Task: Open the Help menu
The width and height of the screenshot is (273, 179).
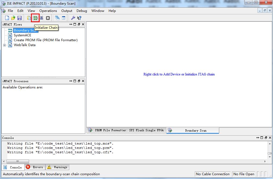Action: [112, 11]
